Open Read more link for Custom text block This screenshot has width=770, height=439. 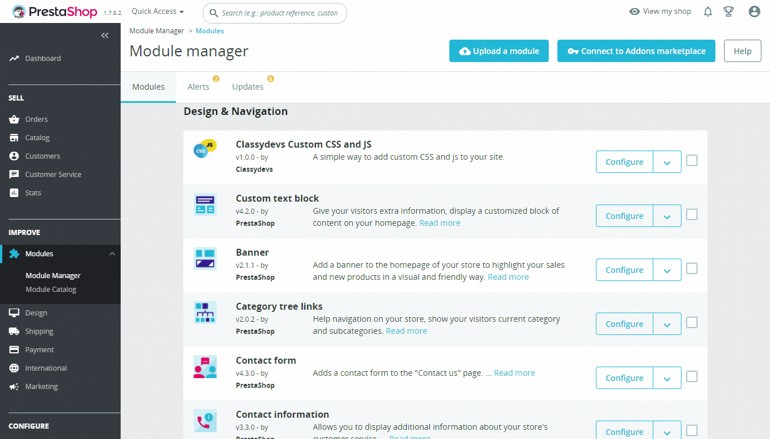point(440,223)
